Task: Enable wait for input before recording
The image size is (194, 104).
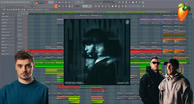Action: point(59,2)
